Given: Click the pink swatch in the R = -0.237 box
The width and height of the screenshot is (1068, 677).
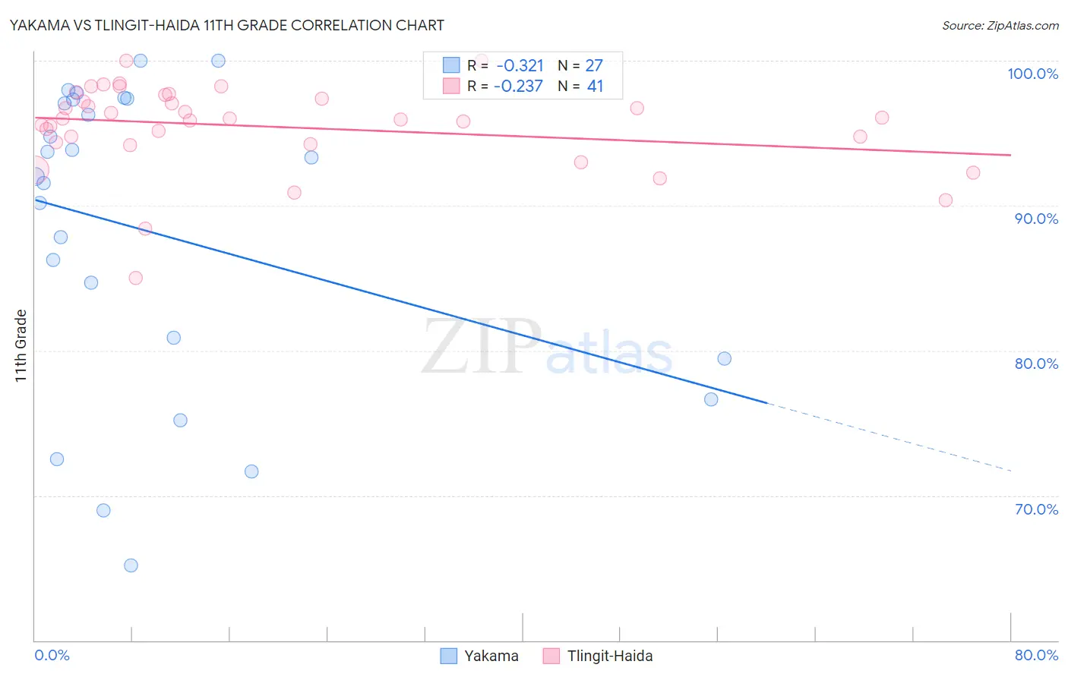Looking at the screenshot, I should (x=451, y=86).
